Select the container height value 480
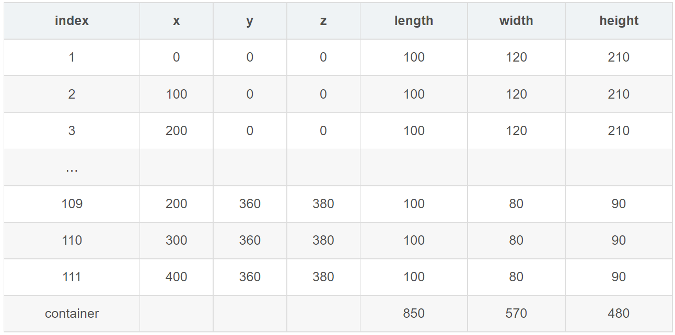Image resolution: width=675 pixels, height=335 pixels. click(619, 313)
